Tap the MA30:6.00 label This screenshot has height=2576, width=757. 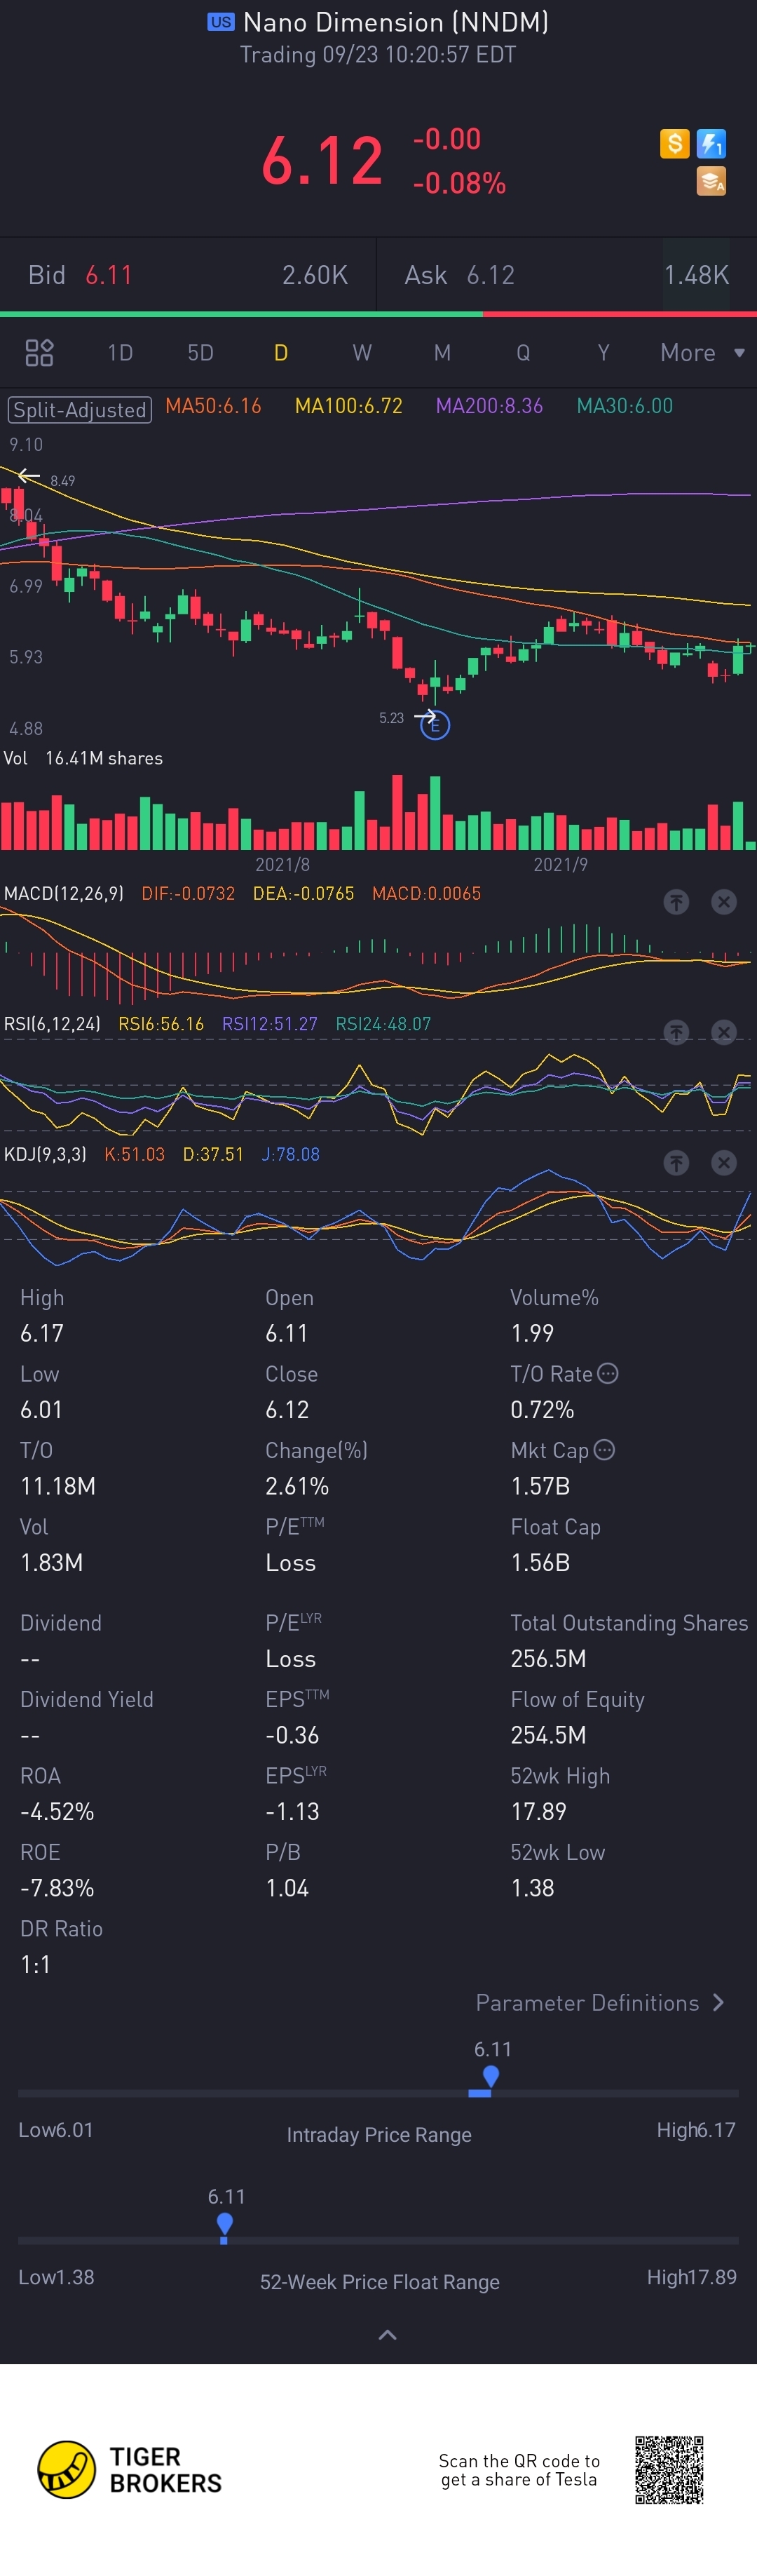click(625, 406)
